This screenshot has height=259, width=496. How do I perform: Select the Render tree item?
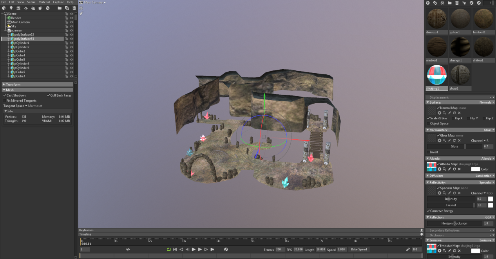tap(16, 18)
